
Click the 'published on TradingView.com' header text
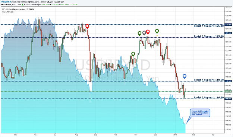tap(25, 2)
